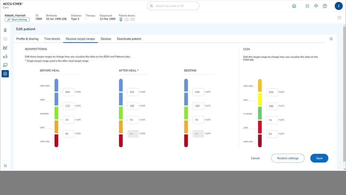This screenshot has height=195, width=346.
Task: Edit Bedtime high value 180
Action: click(198, 106)
